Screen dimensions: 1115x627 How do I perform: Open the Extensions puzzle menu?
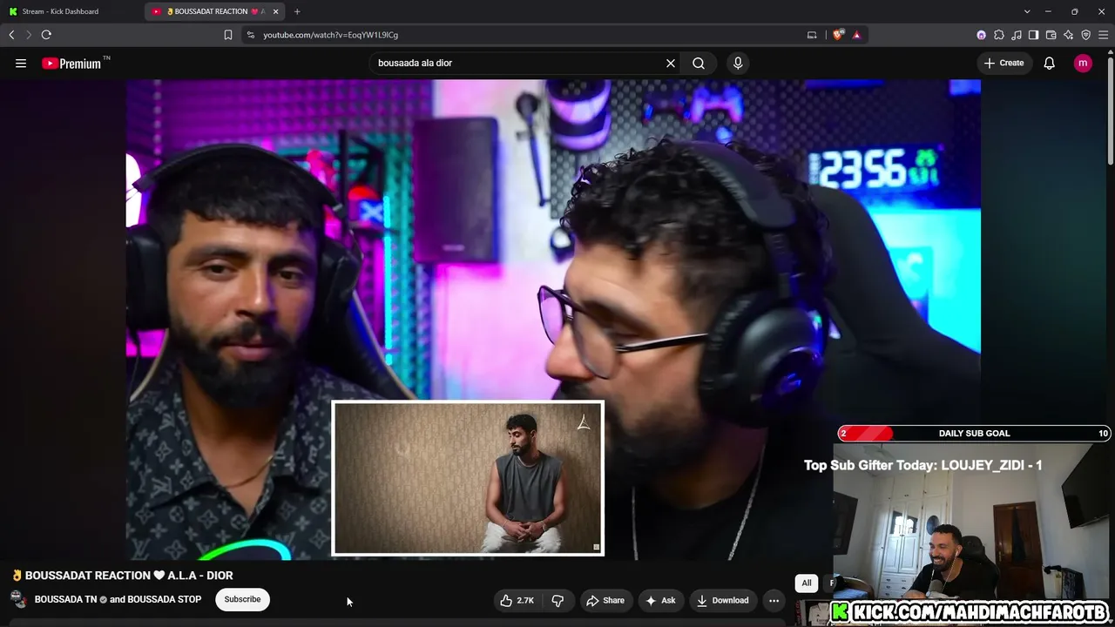point(999,35)
